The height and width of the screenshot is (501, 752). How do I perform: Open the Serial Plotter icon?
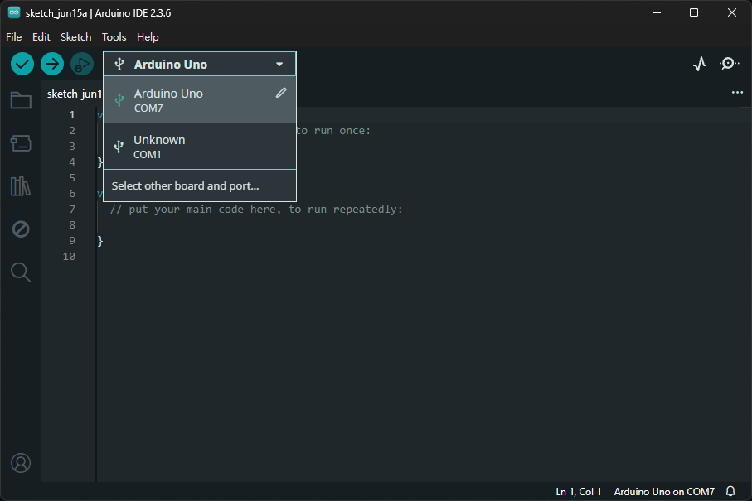(700, 64)
